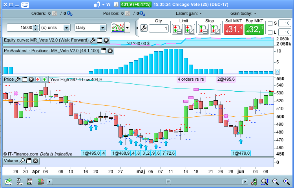Click the red down arrow icon in the Price panel

(x=38, y=80)
